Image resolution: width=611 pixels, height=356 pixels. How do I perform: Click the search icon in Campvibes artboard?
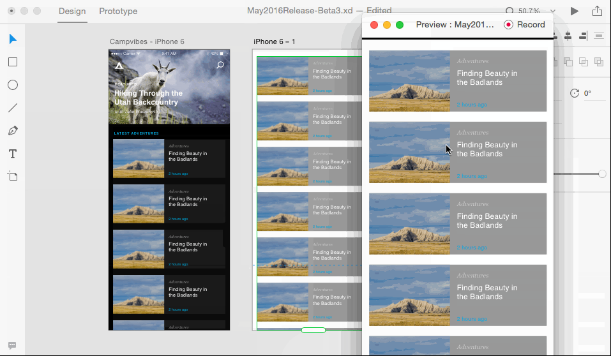tap(220, 65)
